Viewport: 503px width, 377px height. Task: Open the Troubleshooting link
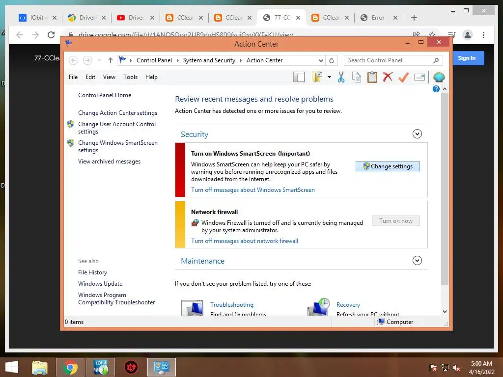point(232,304)
